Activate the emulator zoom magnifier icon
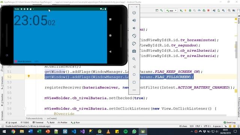240x135 pixels. coord(134,59)
